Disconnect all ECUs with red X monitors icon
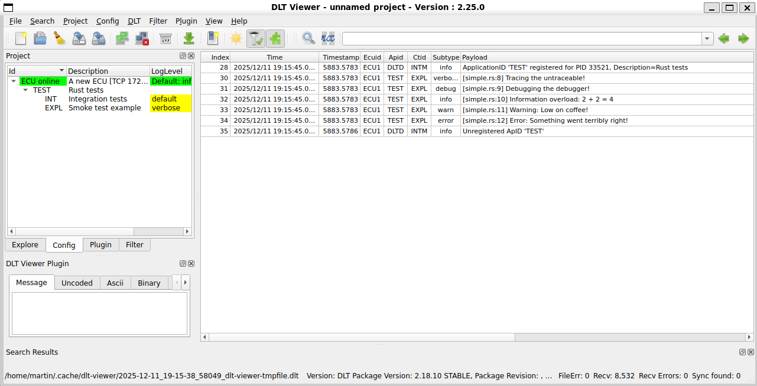This screenshot has width=757, height=386. [142, 39]
